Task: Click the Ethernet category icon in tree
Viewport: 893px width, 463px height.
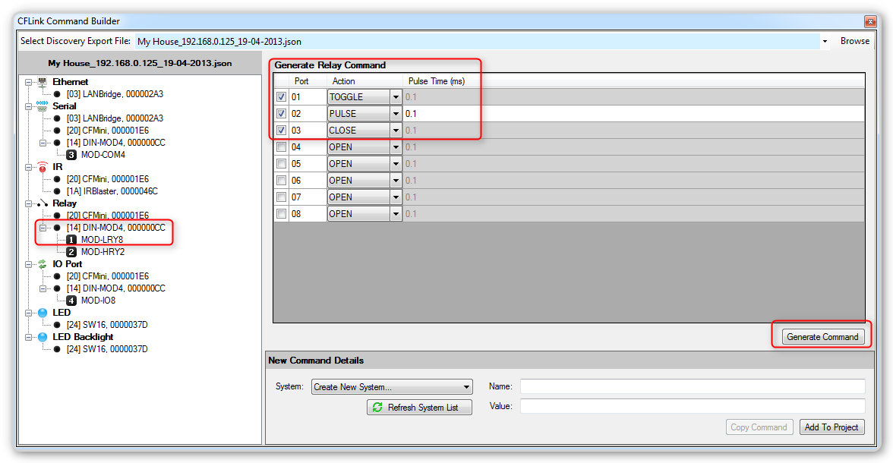Action: [43, 82]
